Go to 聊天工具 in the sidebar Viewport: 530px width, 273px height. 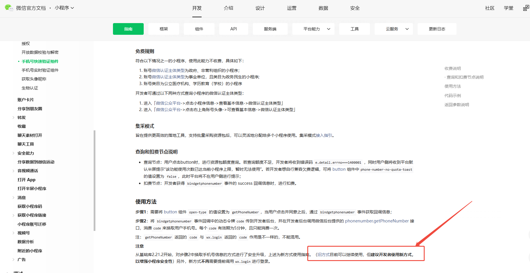point(26,144)
